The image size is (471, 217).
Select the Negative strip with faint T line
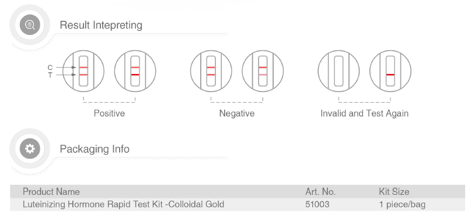pos(263,71)
